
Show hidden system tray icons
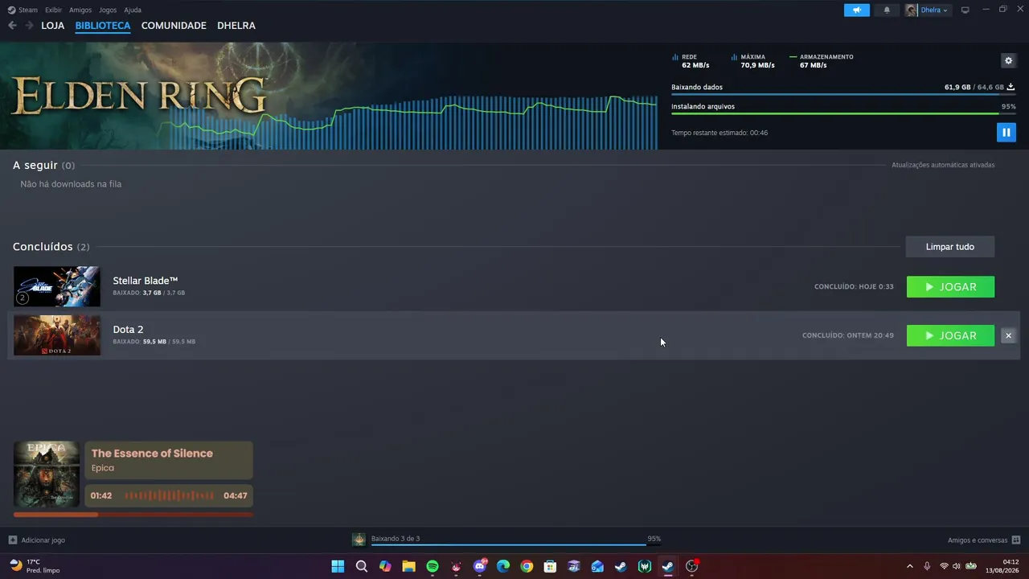pyautogui.click(x=910, y=566)
